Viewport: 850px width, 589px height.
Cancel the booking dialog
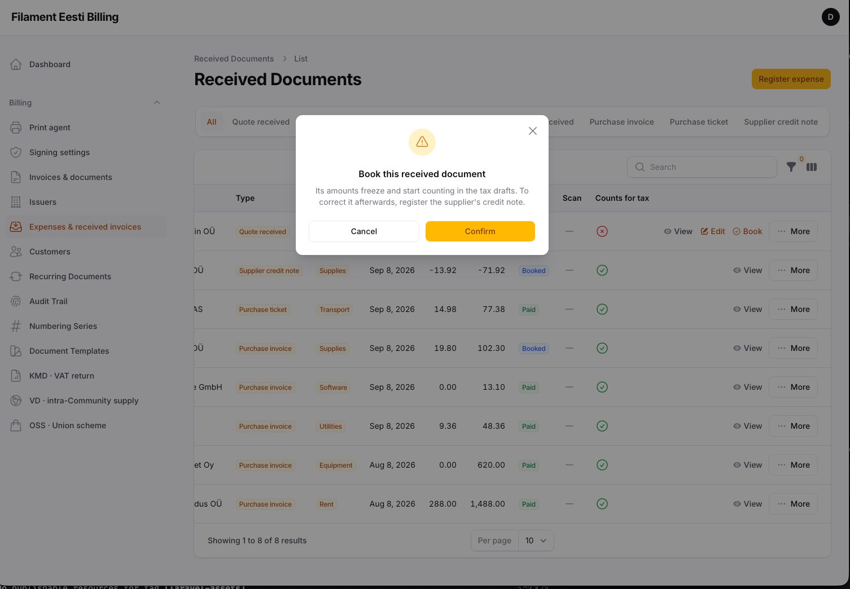(x=364, y=231)
